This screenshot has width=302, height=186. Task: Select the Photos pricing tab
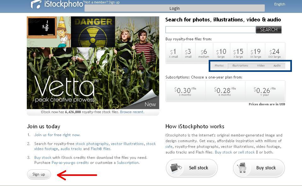(x=219, y=66)
